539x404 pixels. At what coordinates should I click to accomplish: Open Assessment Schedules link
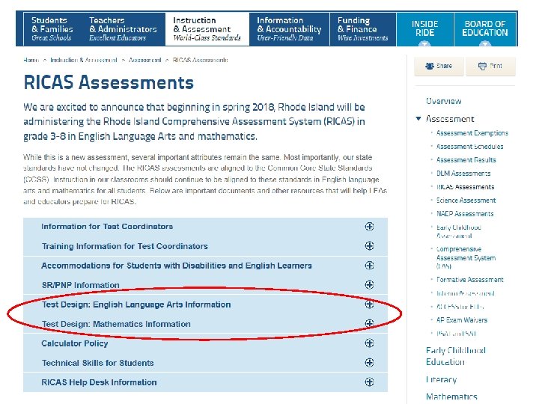pos(469,147)
